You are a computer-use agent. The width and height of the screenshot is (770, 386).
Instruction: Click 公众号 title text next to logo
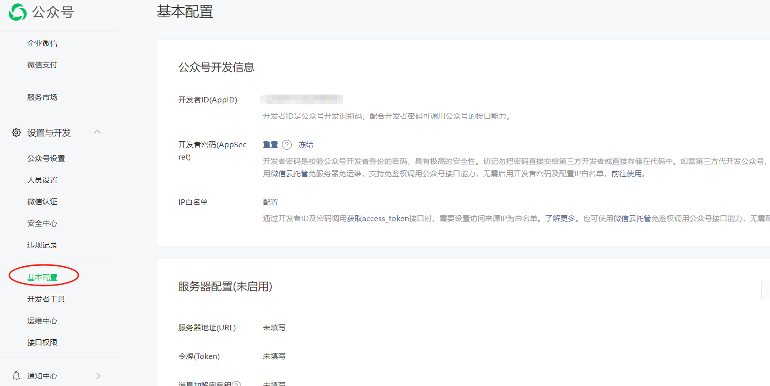pos(53,12)
